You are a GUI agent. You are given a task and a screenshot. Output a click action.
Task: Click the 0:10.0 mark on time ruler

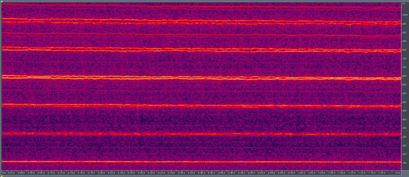[51, 173]
